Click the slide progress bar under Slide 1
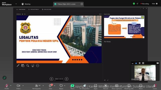 [x=59, y=80]
